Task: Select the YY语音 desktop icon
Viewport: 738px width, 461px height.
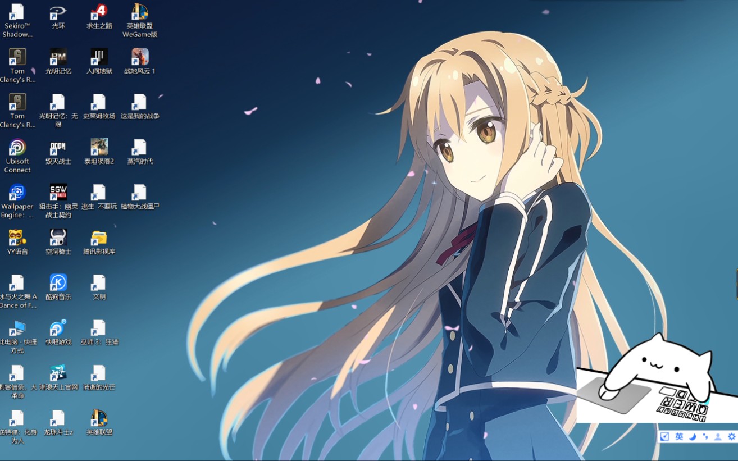Action: click(17, 238)
